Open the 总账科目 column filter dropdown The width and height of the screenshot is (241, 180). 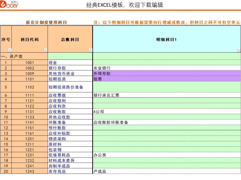click(91, 50)
